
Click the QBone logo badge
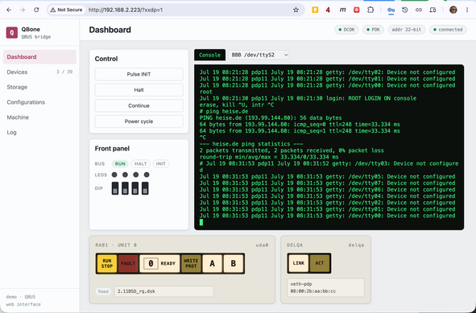click(12, 32)
